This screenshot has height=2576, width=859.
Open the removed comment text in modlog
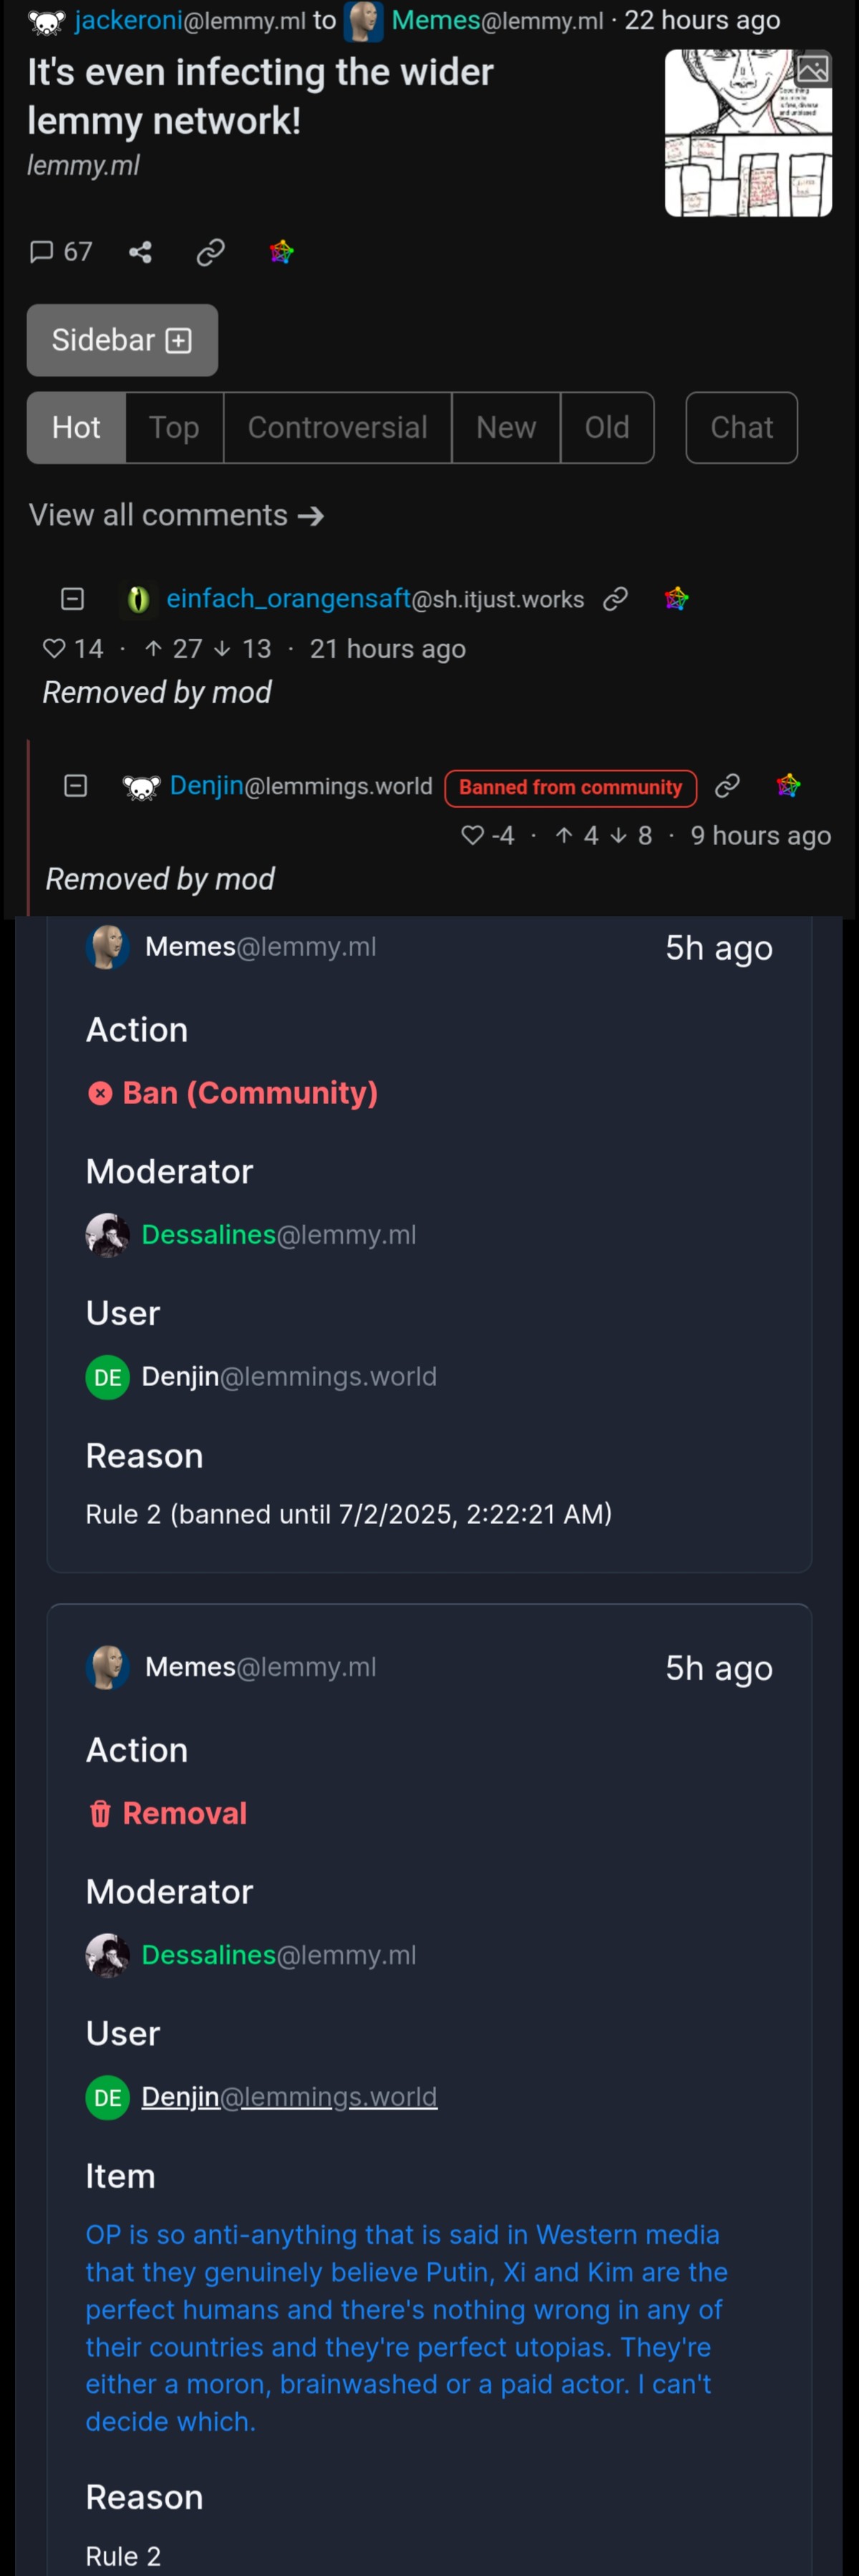[406, 2327]
